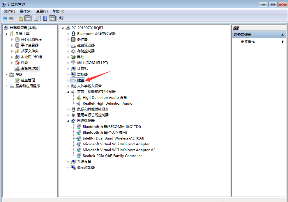
Task: Expand the 处理器 device category
Action: click(68, 40)
